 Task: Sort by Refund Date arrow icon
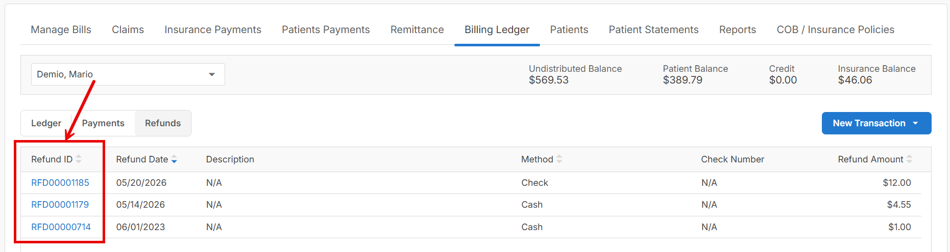point(174,159)
